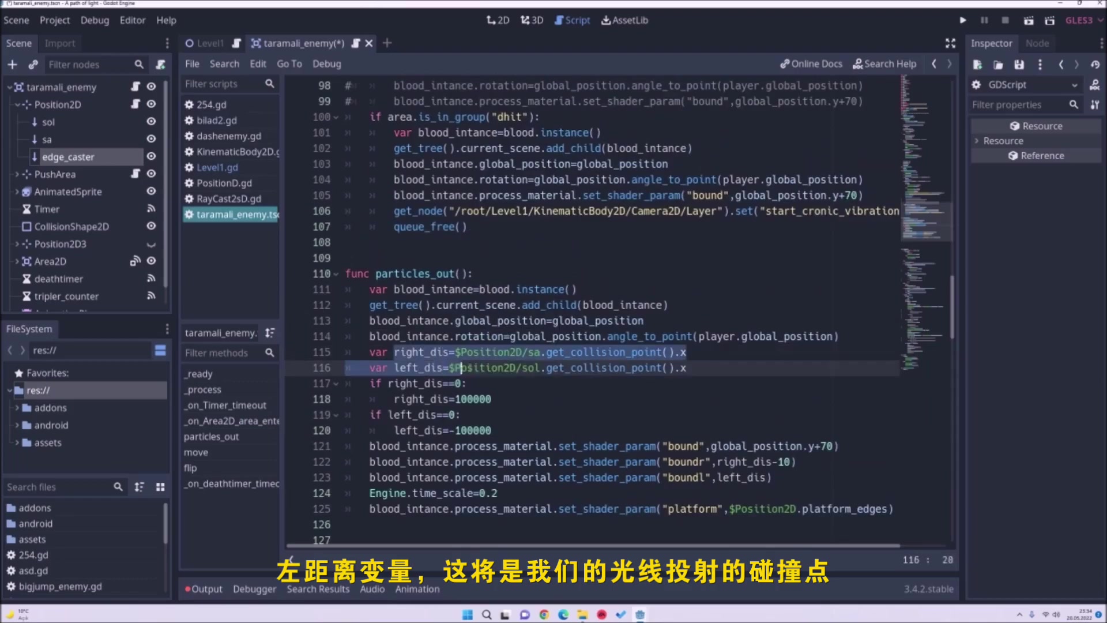Viewport: 1107px width, 623px height.
Task: Toggle visibility of PushArea node
Action: tap(151, 174)
